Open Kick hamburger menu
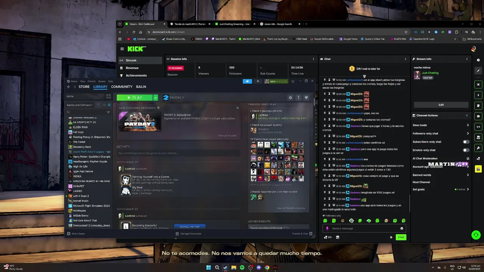The width and height of the screenshot is (484, 272). point(122,49)
